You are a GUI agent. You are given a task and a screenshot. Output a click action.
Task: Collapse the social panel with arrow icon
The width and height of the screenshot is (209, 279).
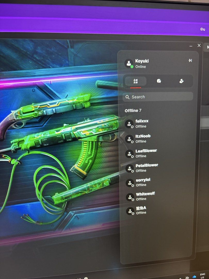190,60
